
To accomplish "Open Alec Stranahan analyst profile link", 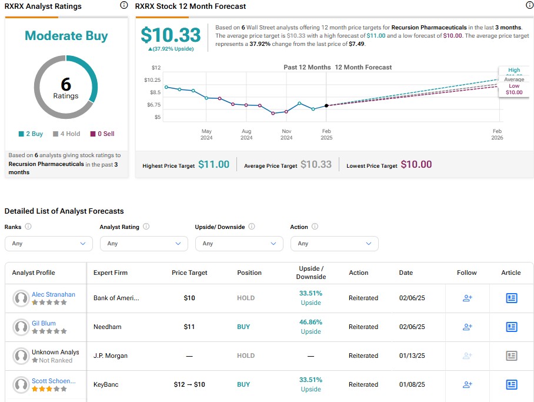I will [54, 294].
